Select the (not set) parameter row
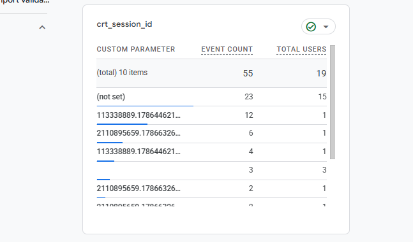Image resolution: width=413 pixels, height=242 pixels. [211, 97]
